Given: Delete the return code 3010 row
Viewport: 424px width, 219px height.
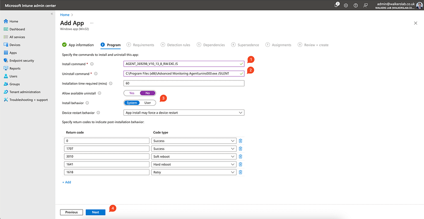Looking at the screenshot, I should tap(240, 157).
